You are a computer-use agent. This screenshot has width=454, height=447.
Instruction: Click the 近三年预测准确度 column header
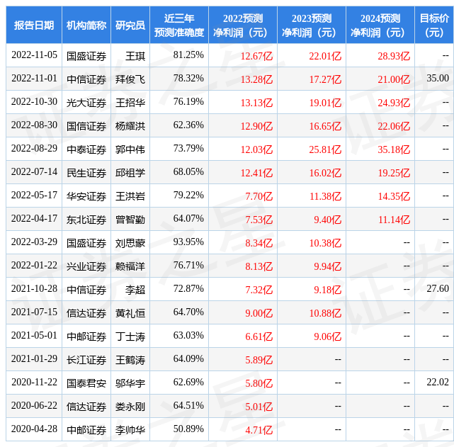point(179,26)
